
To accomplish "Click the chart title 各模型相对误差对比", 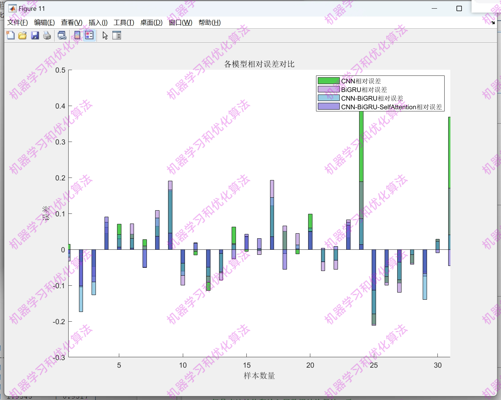I will (x=259, y=64).
